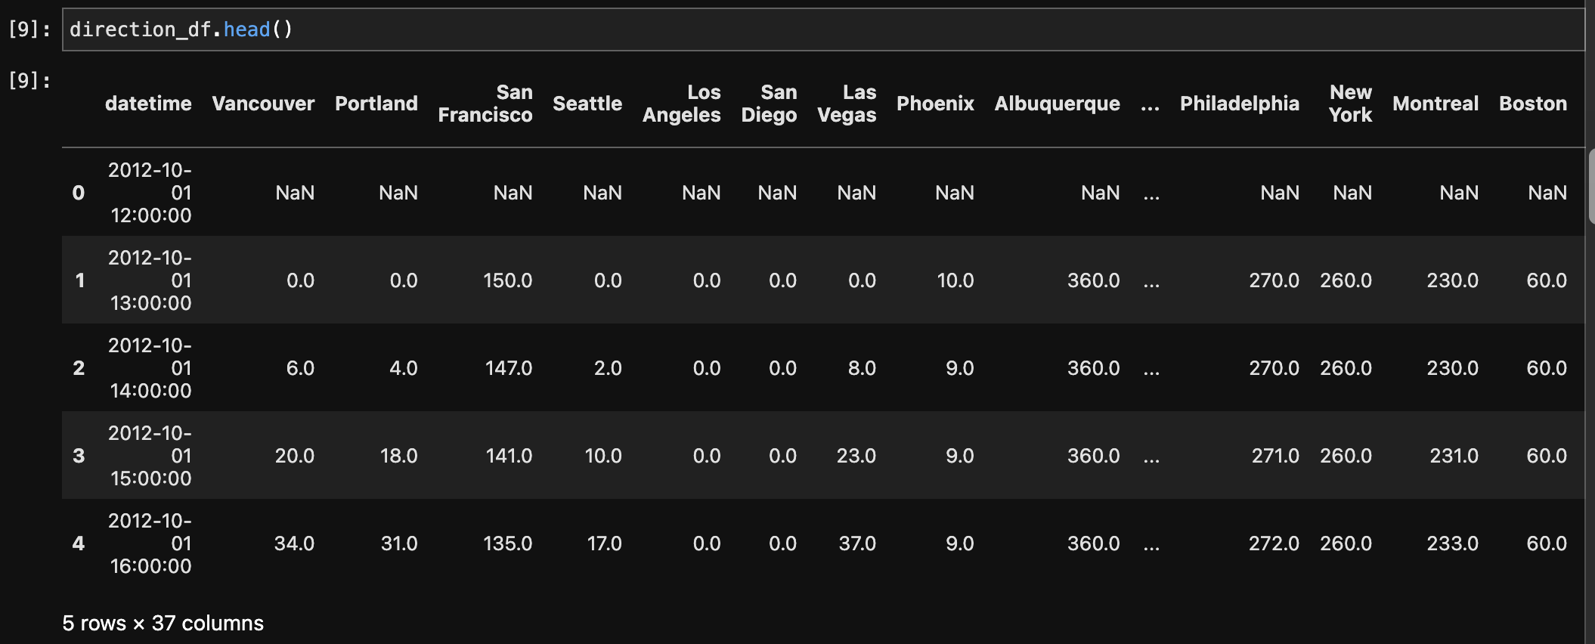Screen dimensions: 1595x644
Task: Select the Philadelphia column header
Action: [x=1240, y=104]
